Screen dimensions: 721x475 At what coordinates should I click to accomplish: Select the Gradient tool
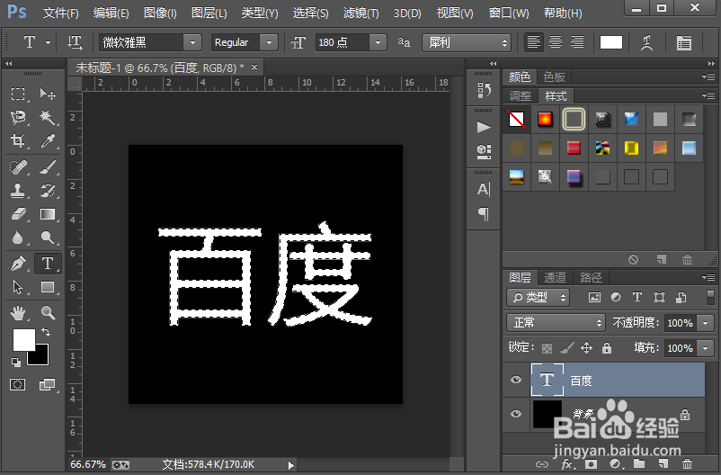coord(48,214)
